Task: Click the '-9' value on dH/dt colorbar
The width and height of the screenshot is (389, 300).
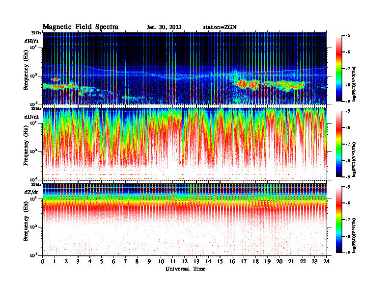Action: point(348,101)
